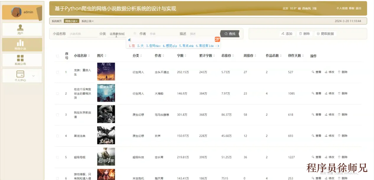The width and height of the screenshot is (374, 180).
Task: Pick IME candidate 1 在
Action: click(132, 46)
